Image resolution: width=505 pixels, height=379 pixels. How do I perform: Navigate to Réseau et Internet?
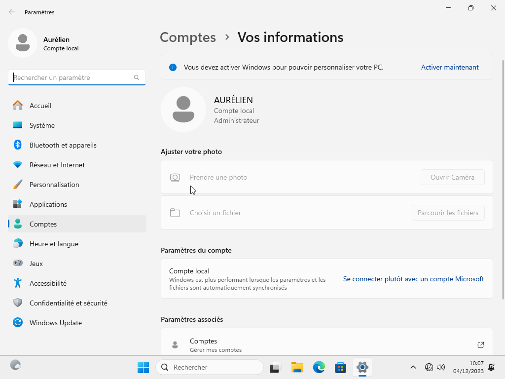click(x=76, y=165)
